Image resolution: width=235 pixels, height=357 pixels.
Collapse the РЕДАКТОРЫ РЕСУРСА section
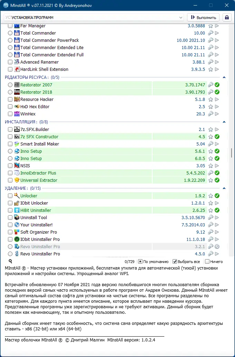224,77
